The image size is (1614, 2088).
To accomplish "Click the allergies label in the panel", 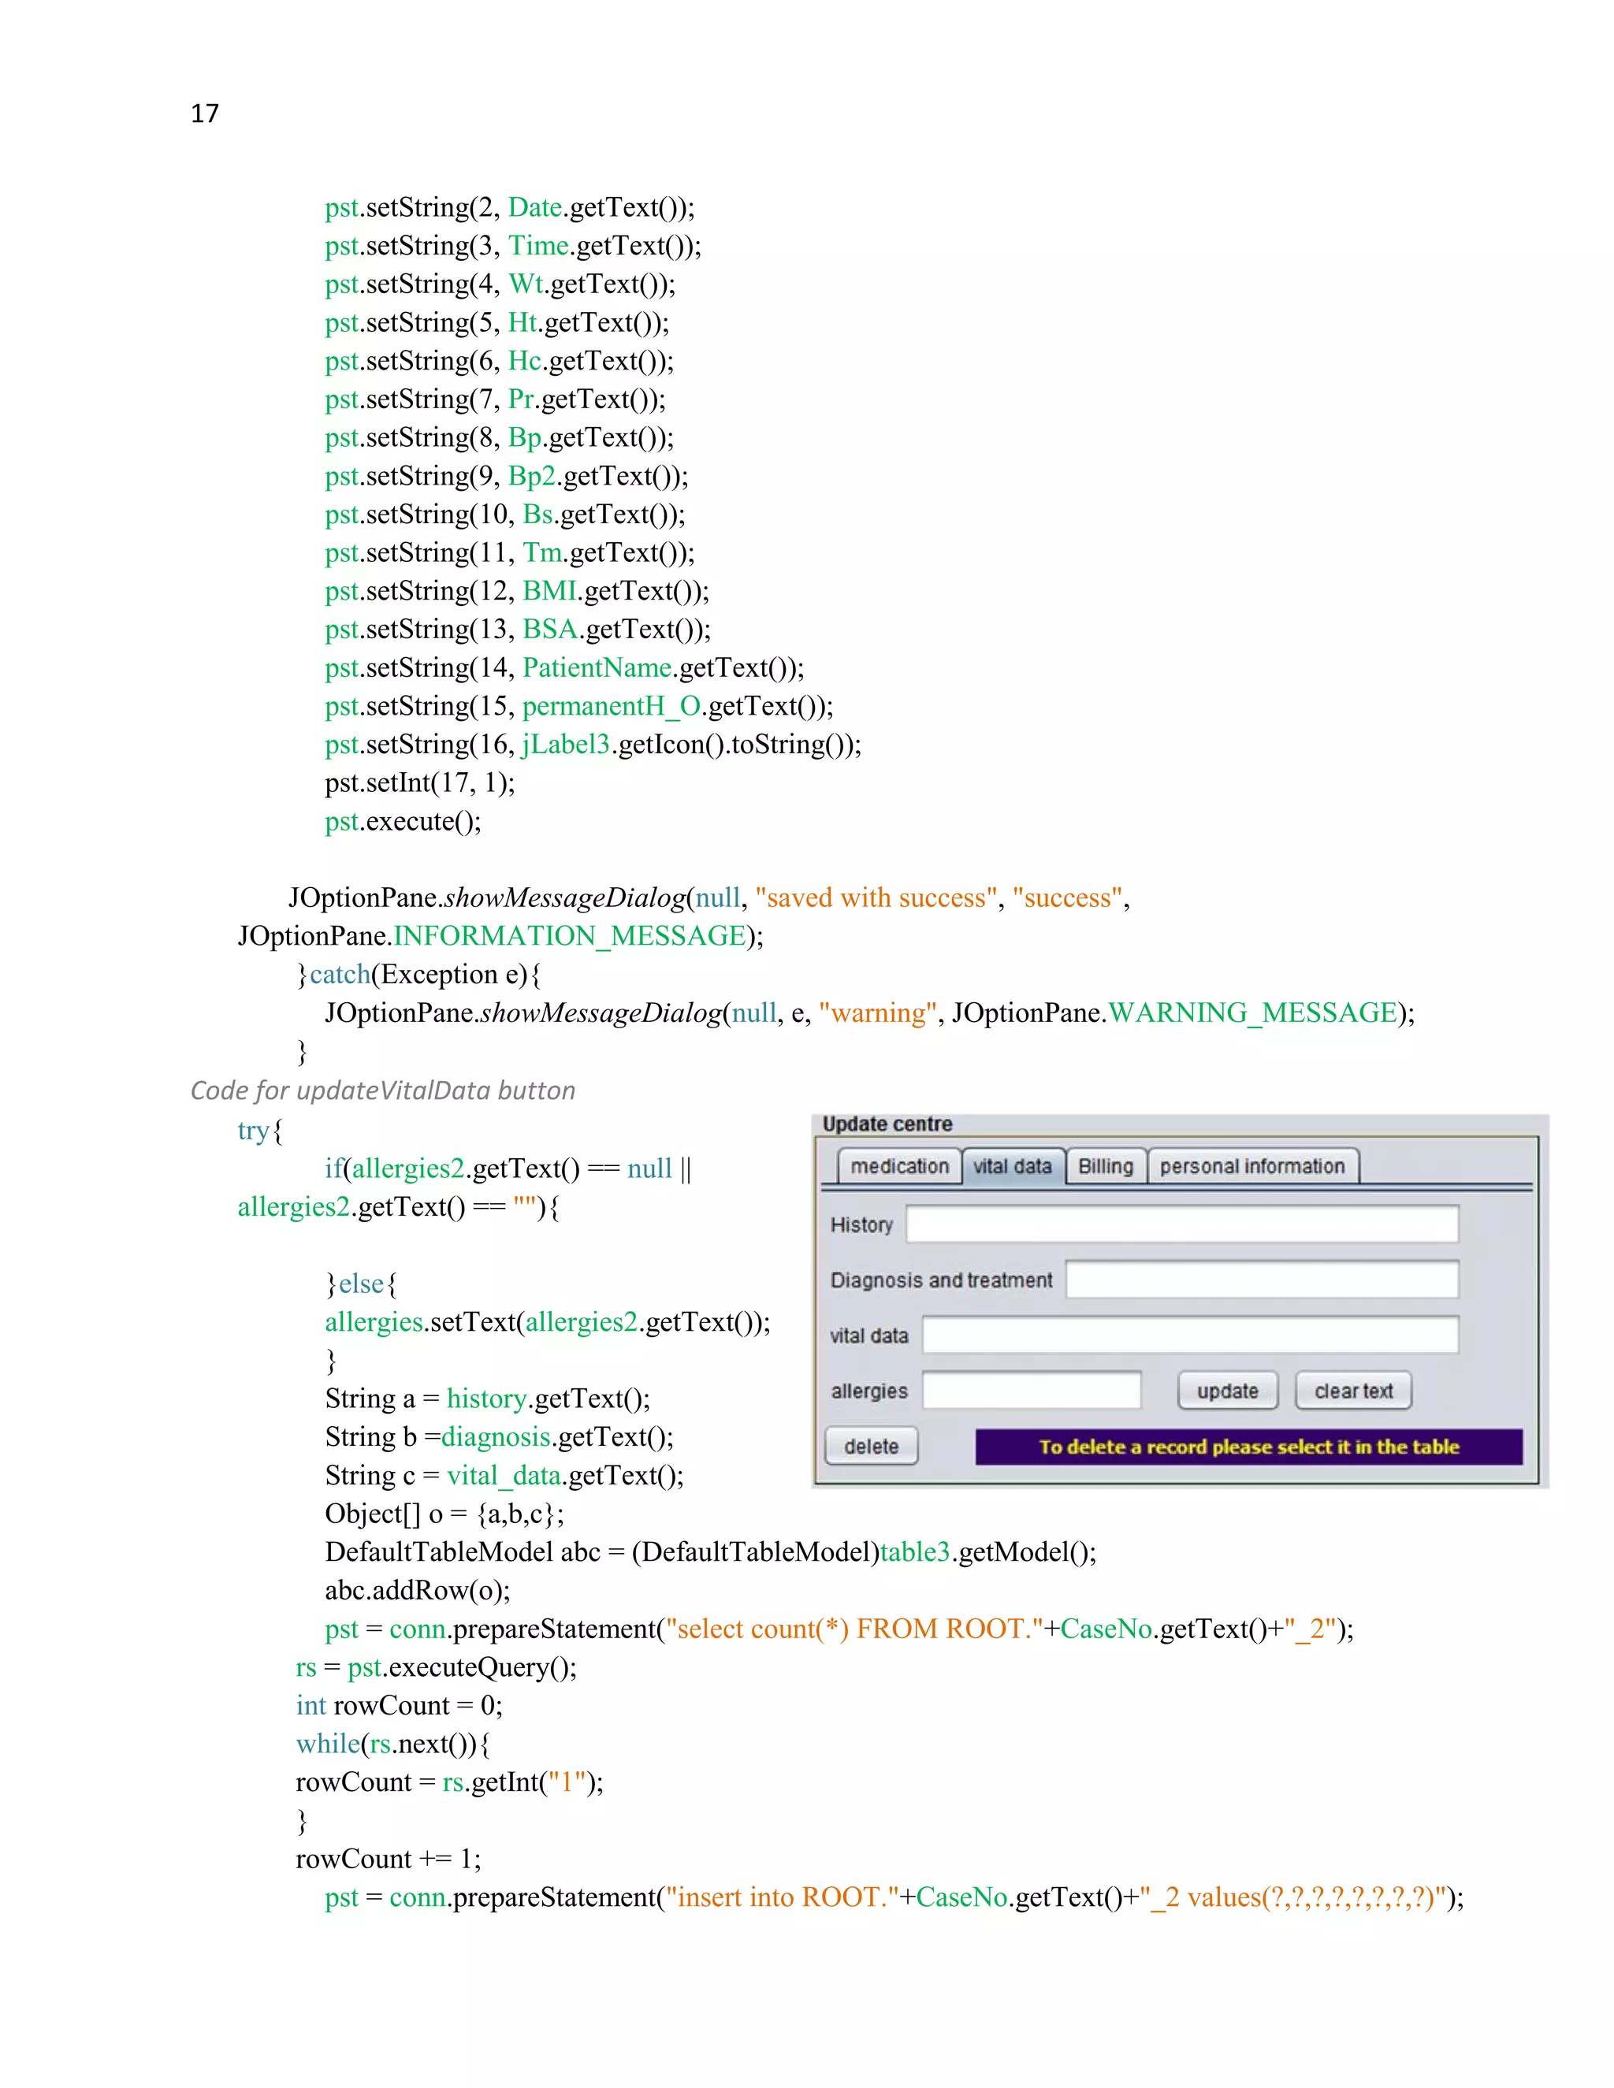I will 869,1391.
